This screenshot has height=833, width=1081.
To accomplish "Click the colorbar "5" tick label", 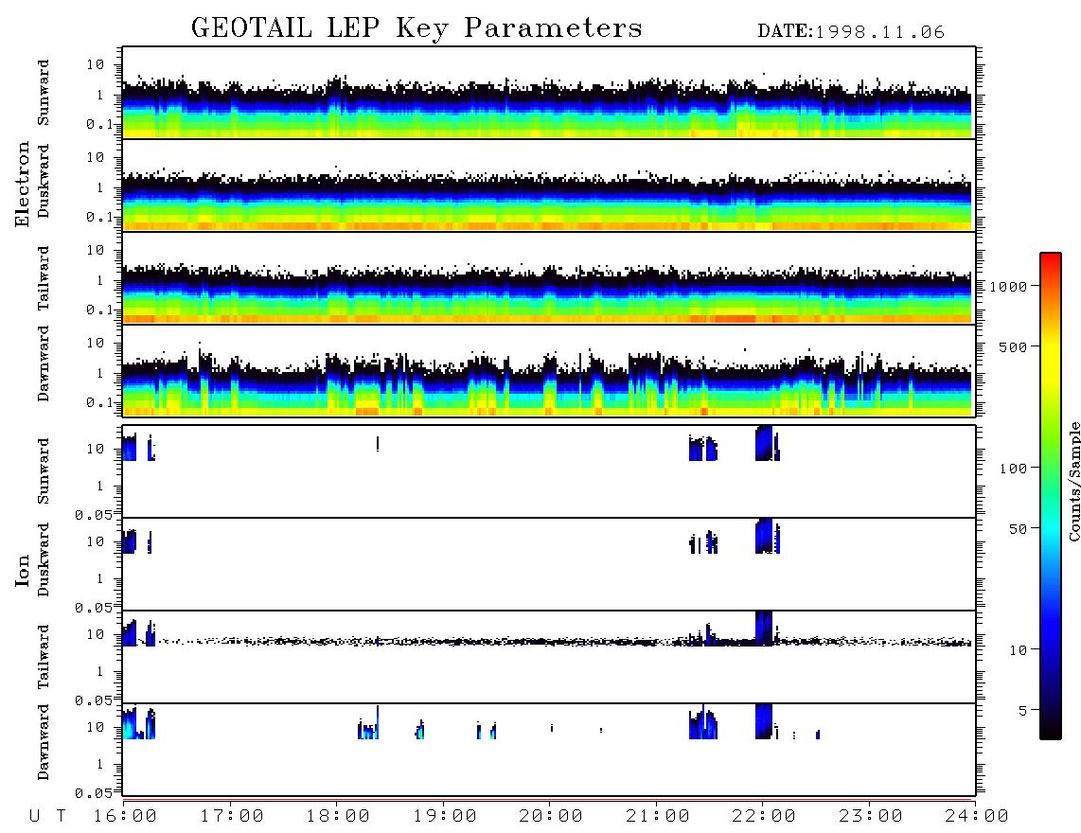I will [1023, 710].
